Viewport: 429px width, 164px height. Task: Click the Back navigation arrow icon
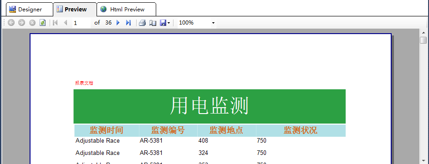(x=11, y=23)
